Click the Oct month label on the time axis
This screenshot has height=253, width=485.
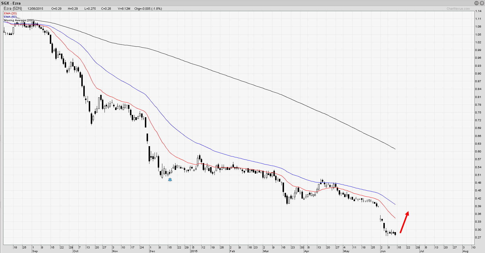(x=76, y=251)
